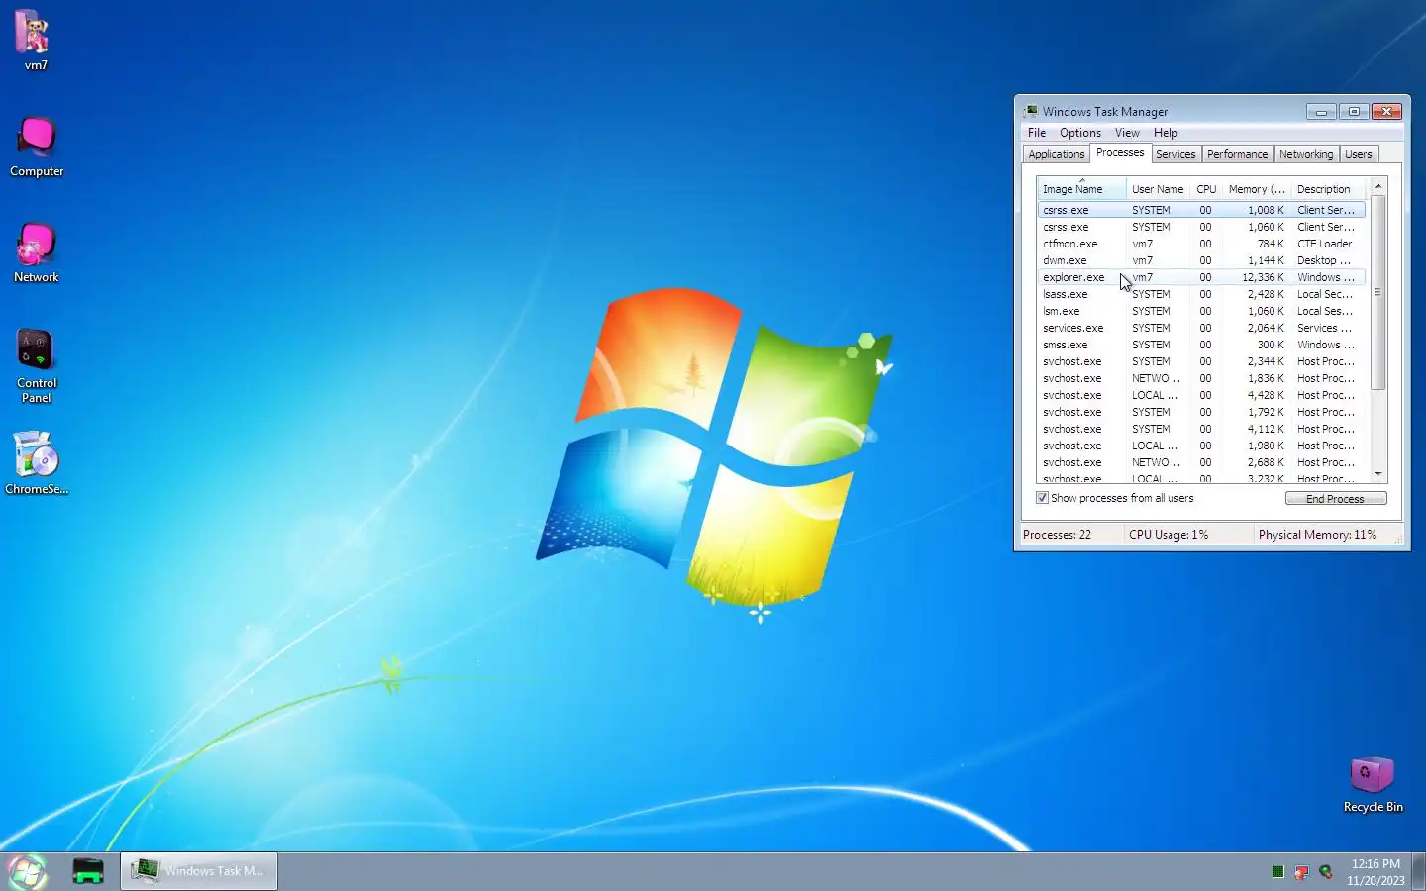Click the red monitor network tray icon
This screenshot has width=1426, height=891.
point(1301,872)
